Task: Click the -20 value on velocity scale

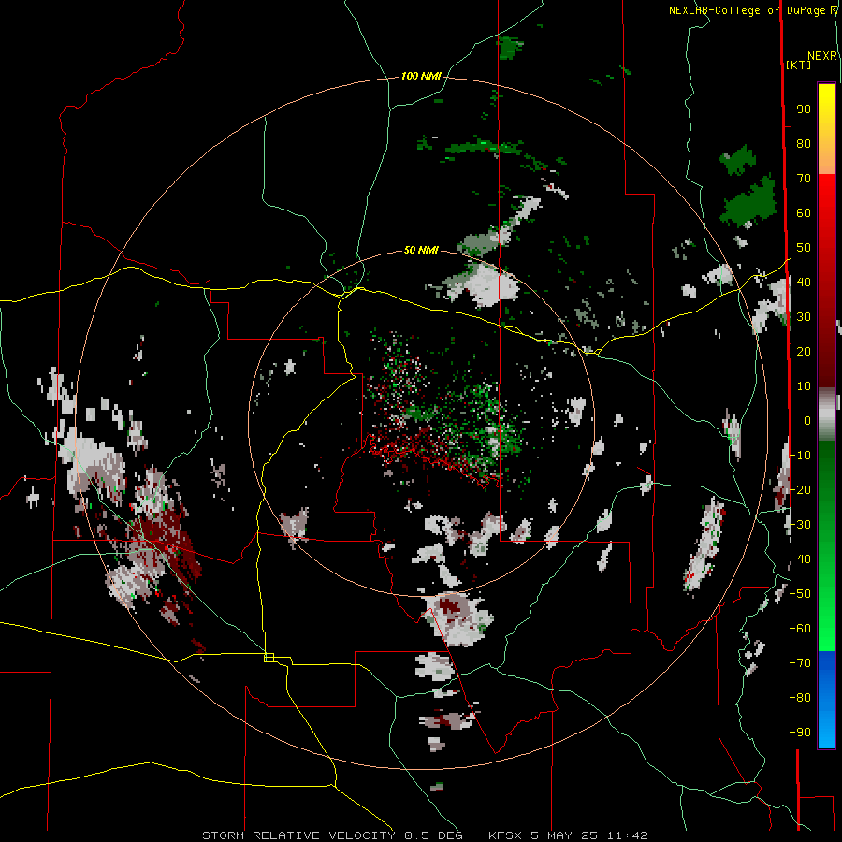Action: pos(800,489)
